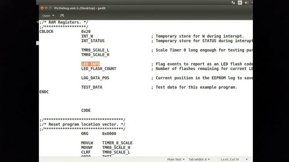
Task: Click the ORG directive
Action: pos(84,134)
